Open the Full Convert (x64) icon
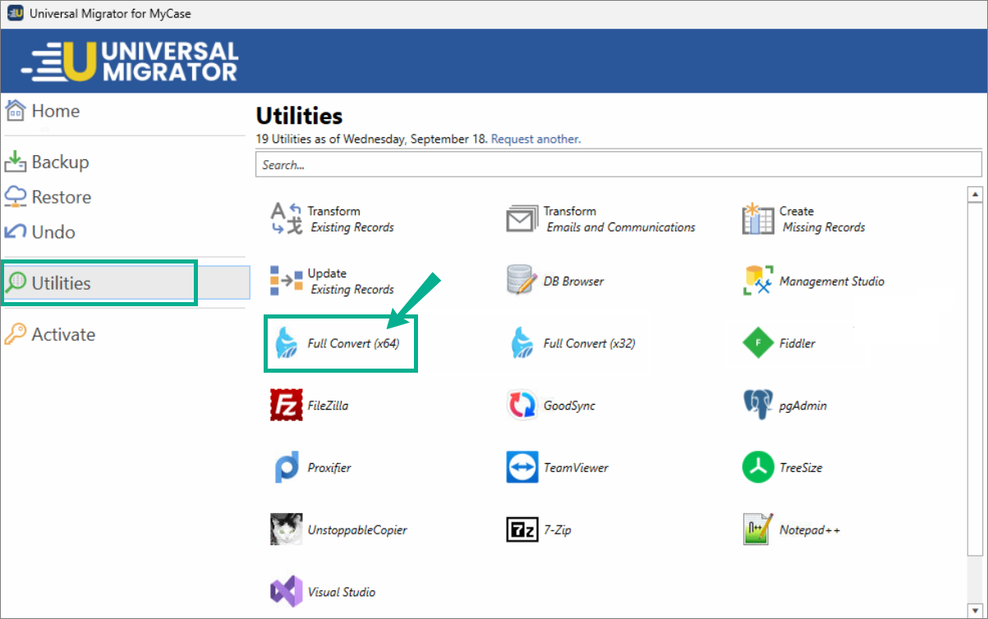Screen dimensions: 988x619 [x=287, y=344]
